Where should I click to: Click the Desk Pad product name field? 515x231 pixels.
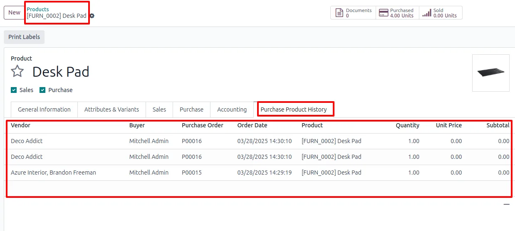(61, 72)
